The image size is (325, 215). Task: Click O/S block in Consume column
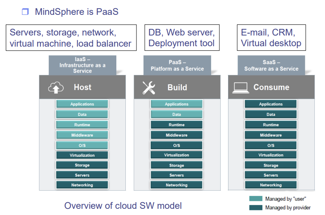click(x=271, y=145)
